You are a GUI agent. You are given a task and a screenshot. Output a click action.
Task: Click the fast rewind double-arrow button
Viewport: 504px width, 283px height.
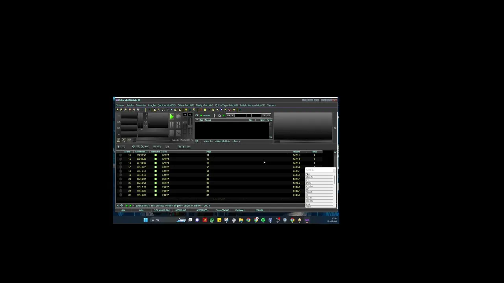228,116
